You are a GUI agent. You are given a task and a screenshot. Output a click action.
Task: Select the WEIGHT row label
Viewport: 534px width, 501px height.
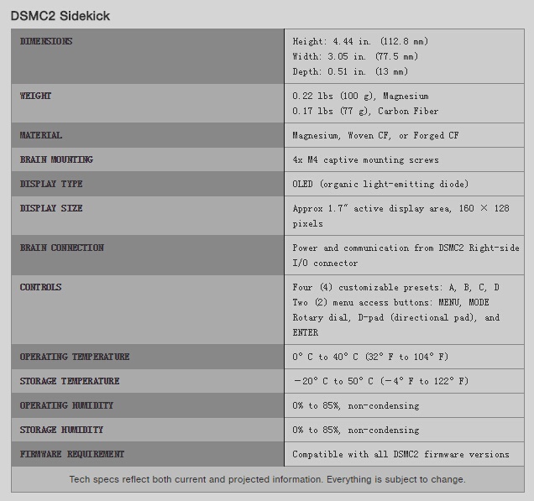coord(36,96)
